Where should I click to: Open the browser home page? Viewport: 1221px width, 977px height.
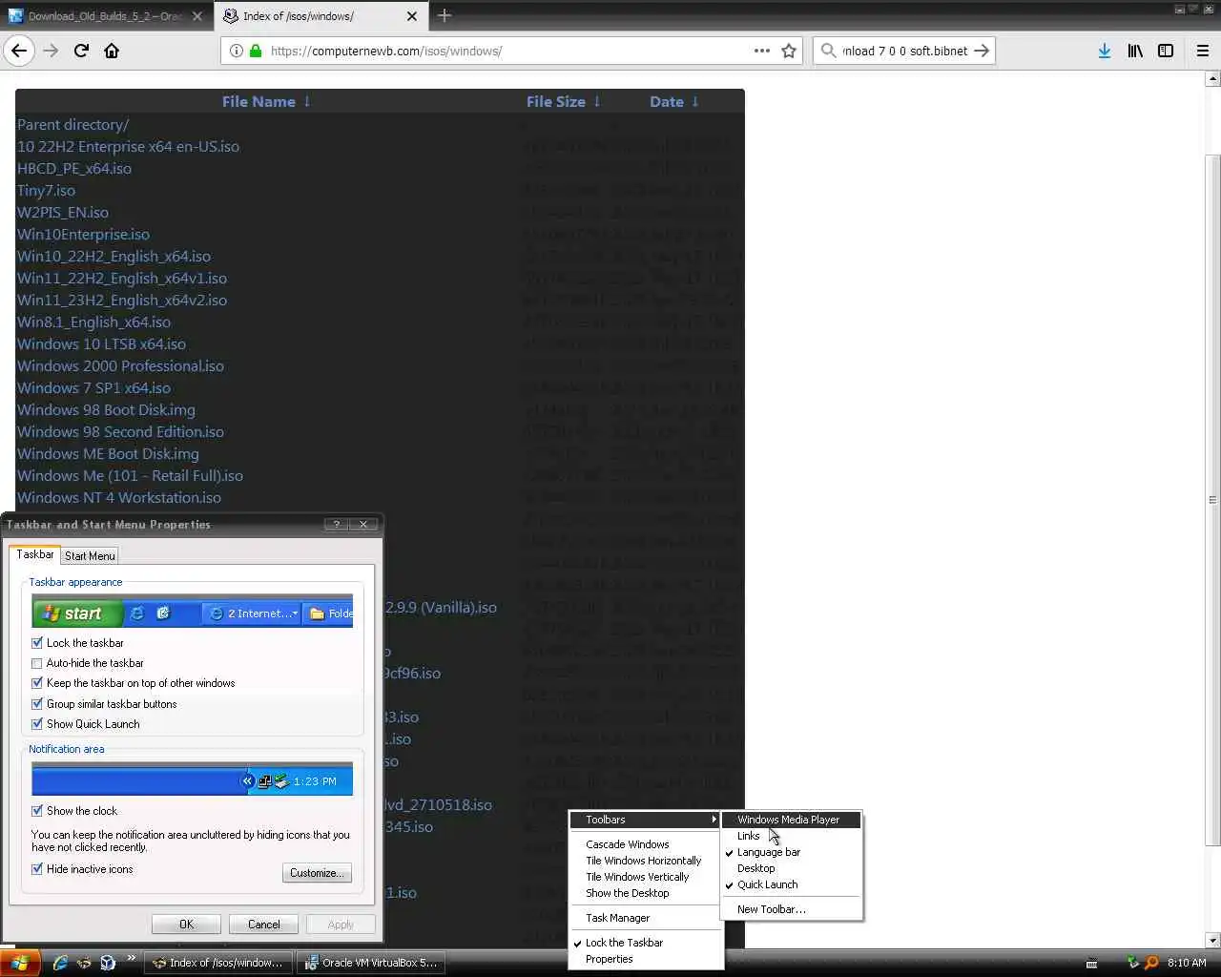[x=112, y=51]
